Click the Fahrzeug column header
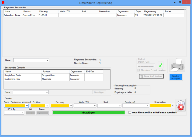 (x=48, y=12)
